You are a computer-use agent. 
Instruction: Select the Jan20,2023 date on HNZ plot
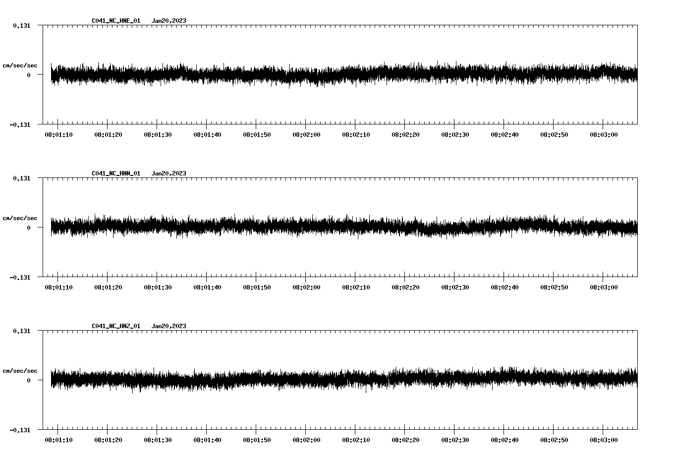[x=169, y=326]
